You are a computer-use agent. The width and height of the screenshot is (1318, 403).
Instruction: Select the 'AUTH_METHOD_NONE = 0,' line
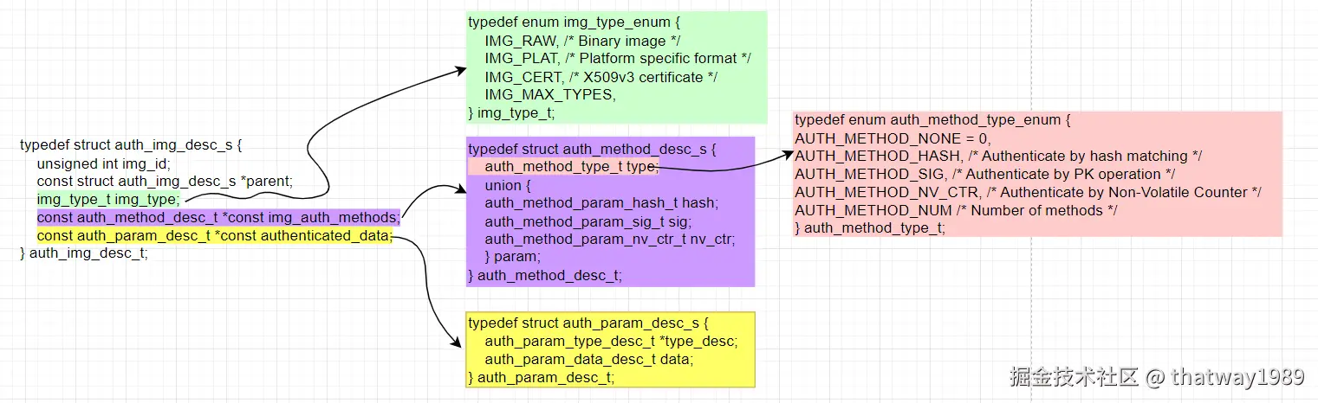pyautogui.click(x=893, y=138)
